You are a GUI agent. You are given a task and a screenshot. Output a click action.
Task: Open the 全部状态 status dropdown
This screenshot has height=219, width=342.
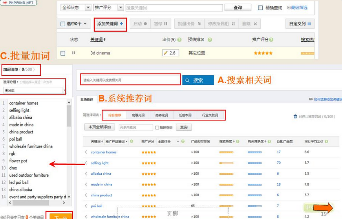click(x=76, y=8)
